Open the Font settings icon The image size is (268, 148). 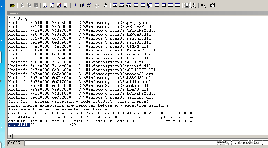[203, 5]
